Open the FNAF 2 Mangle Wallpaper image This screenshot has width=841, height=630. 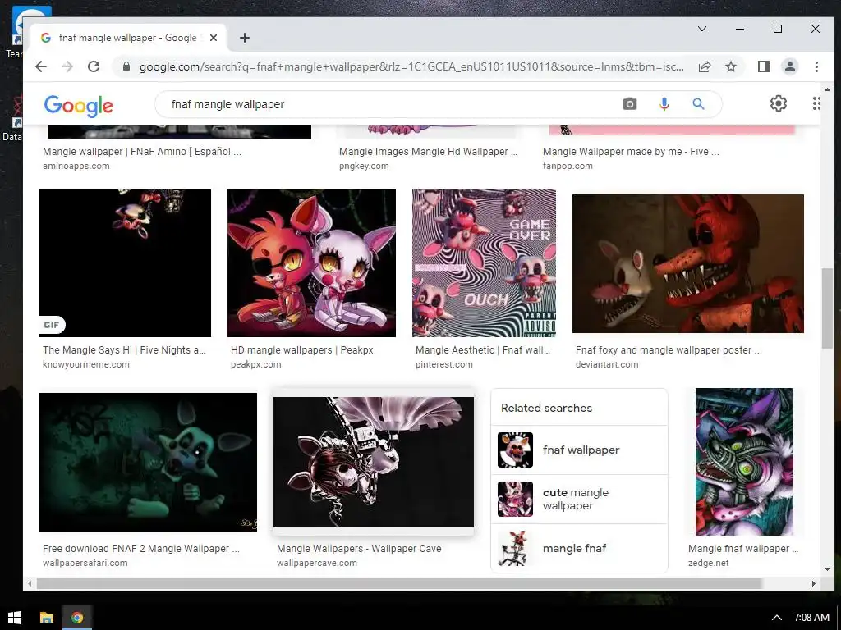pos(148,463)
